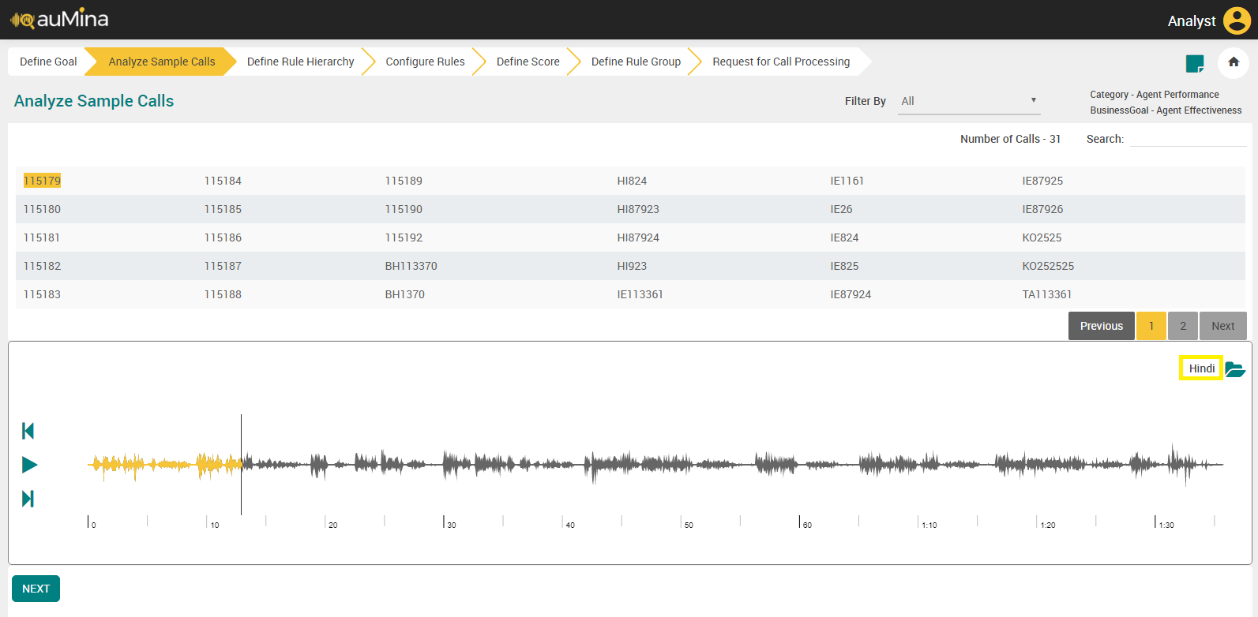This screenshot has height=617, width=1258.
Task: Select call IE1161
Action: pyautogui.click(x=847, y=181)
